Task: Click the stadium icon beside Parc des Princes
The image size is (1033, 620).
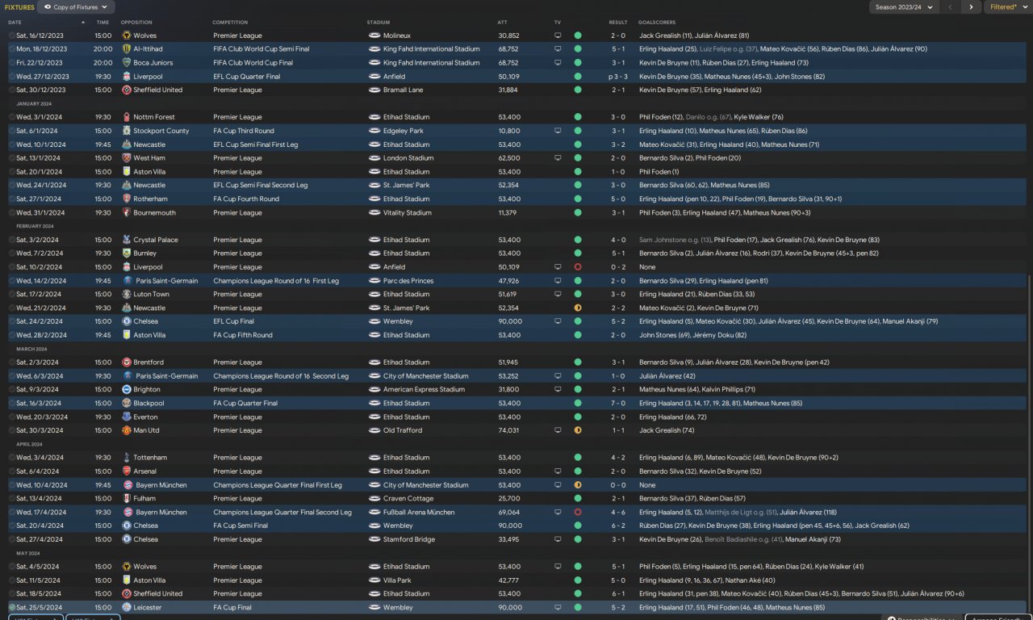Action: tap(374, 281)
